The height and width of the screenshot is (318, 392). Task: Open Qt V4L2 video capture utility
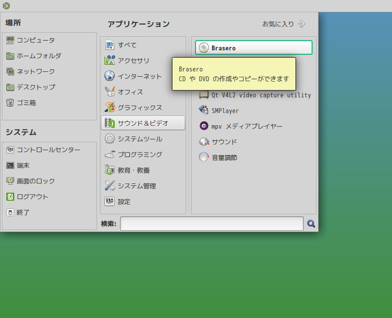tap(261, 95)
